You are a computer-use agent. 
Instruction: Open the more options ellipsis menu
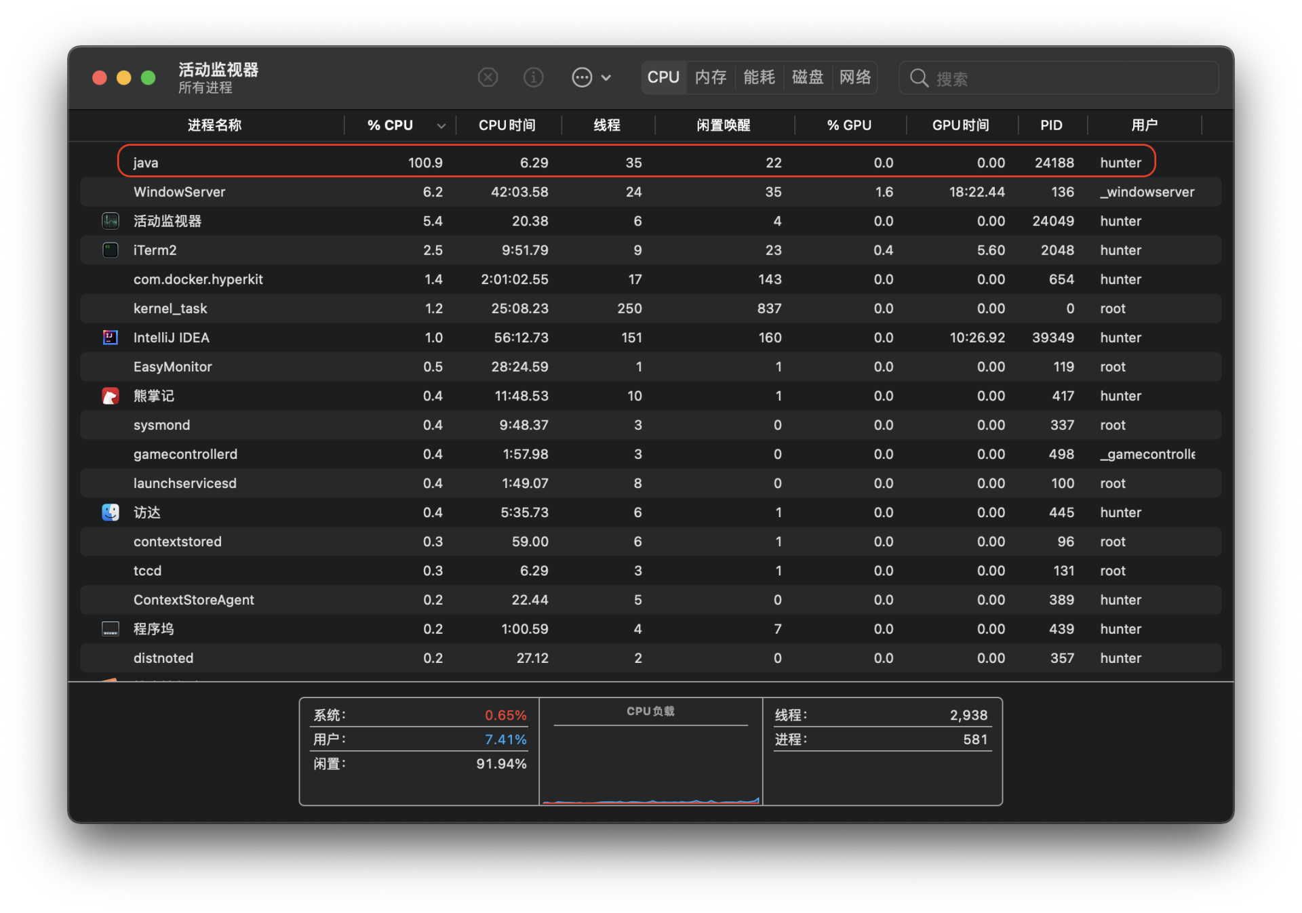click(583, 77)
